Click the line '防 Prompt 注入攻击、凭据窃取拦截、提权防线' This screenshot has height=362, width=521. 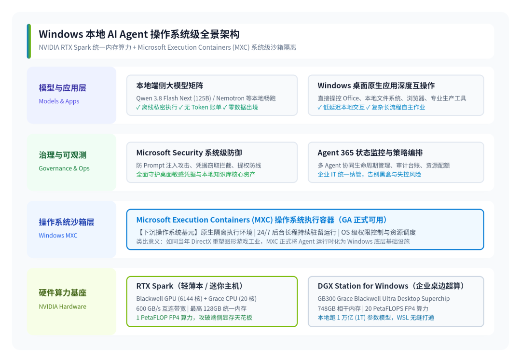(x=199, y=165)
